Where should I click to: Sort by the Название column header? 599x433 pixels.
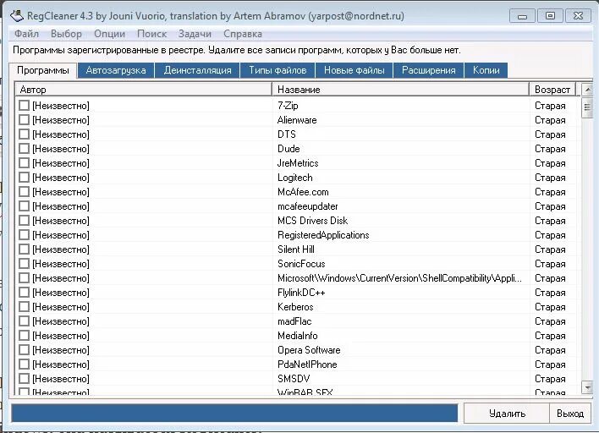click(x=401, y=90)
